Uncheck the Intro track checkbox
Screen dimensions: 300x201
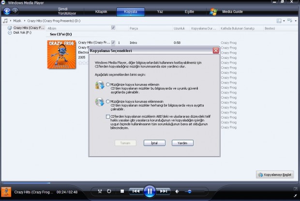point(113,42)
